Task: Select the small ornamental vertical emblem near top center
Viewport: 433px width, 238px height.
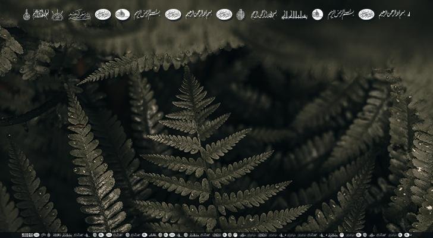Action: 240,14
